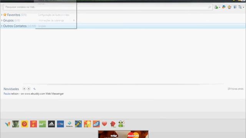Open the show menu dropdown arrow
This screenshot has height=138, width=246.
coord(243,7)
